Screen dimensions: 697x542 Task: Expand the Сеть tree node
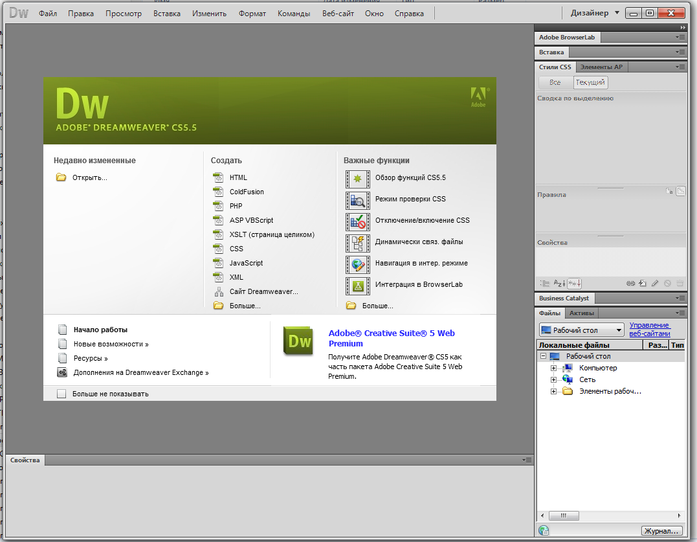(x=553, y=379)
